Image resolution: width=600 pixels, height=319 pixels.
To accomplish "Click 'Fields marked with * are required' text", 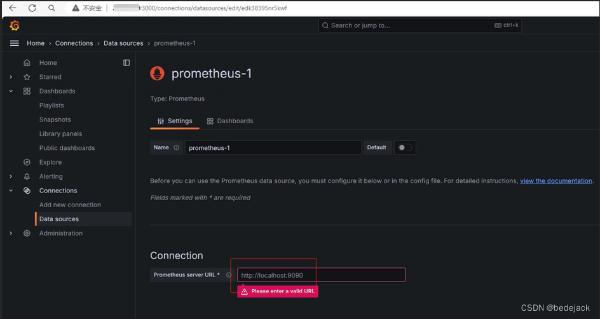I will click(x=200, y=198).
